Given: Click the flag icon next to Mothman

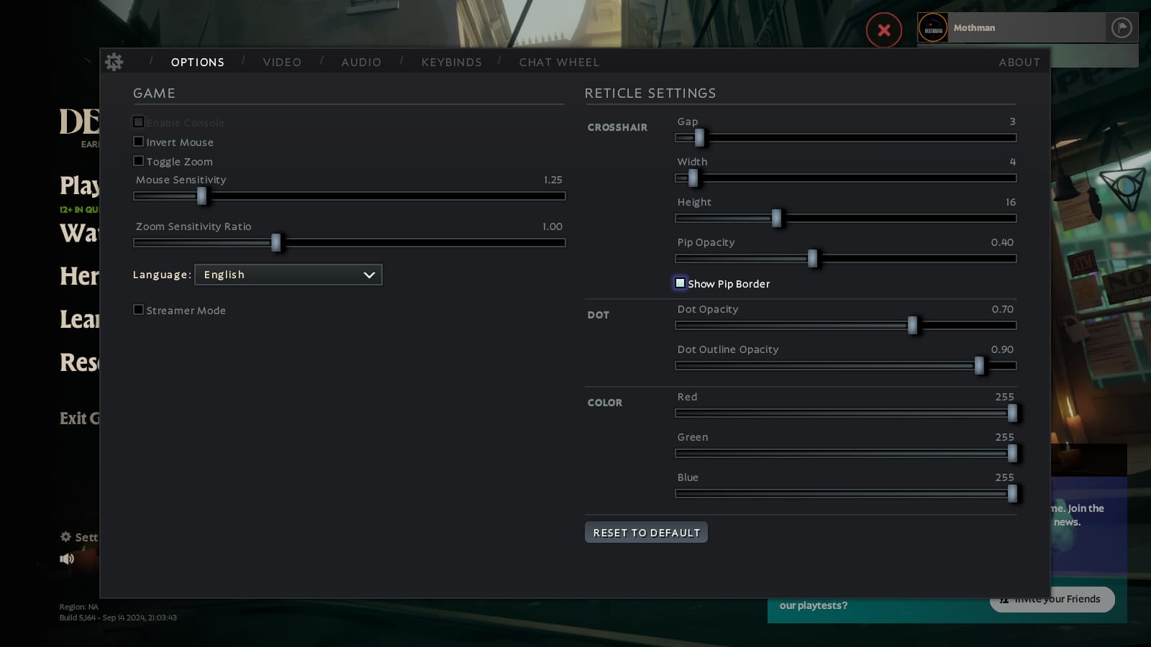Looking at the screenshot, I should point(1122,28).
